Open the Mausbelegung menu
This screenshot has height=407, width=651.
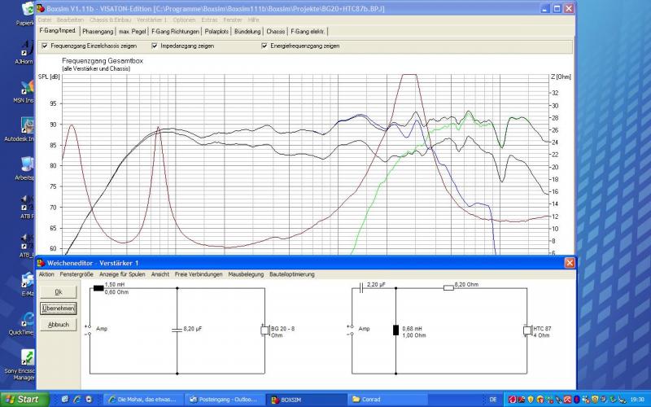[x=246, y=274]
